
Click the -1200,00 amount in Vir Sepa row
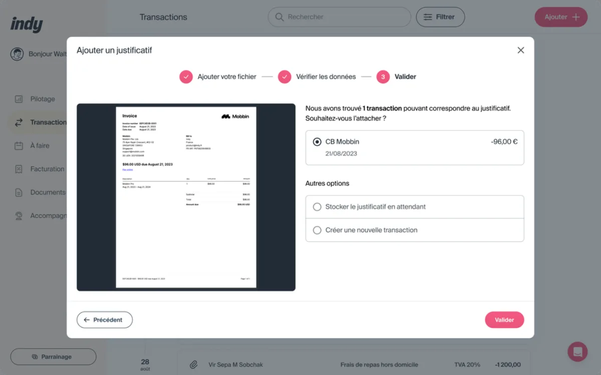click(x=507, y=365)
